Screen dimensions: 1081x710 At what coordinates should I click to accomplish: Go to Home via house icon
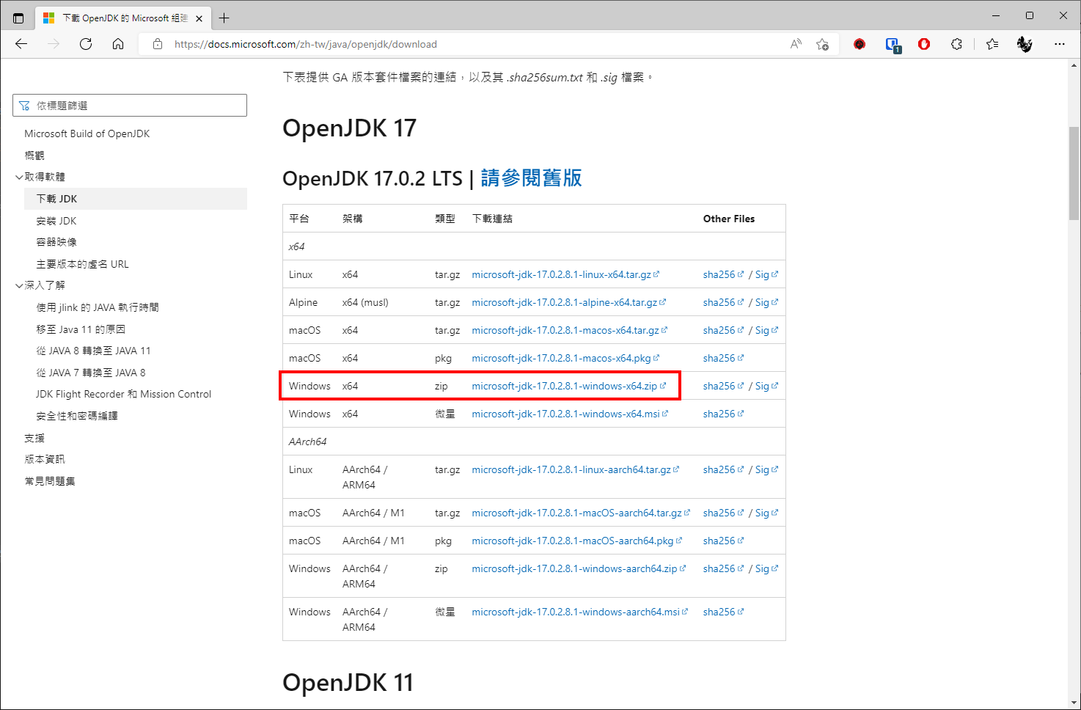pyautogui.click(x=118, y=44)
